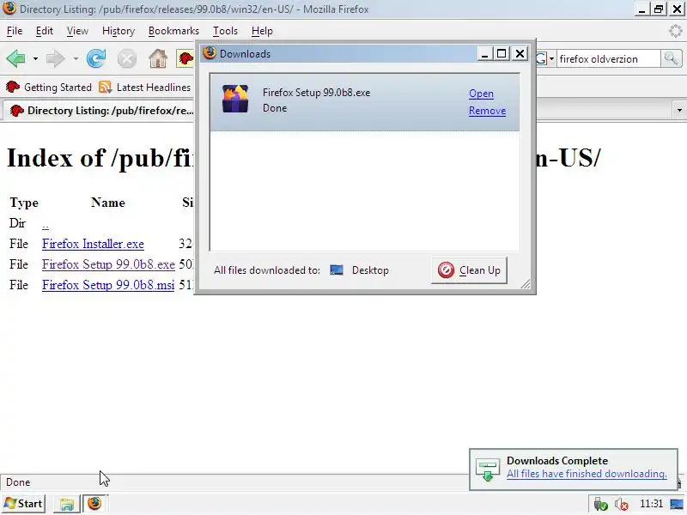
Task: Click the parent directory .. link
Action: pos(46,224)
